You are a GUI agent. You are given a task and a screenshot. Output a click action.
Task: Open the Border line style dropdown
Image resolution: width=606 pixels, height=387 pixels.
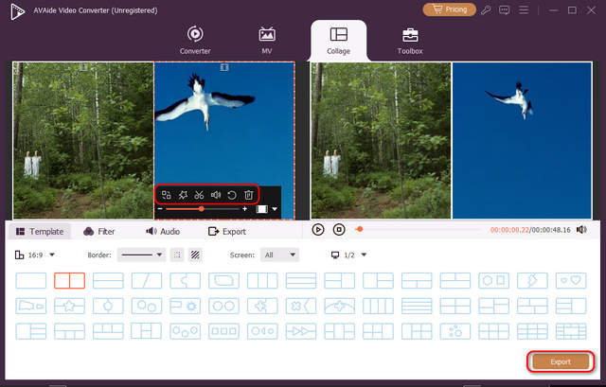[141, 255]
